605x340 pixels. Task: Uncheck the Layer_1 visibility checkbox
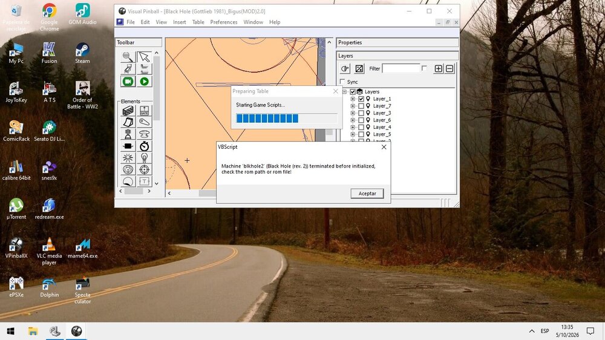point(361,99)
